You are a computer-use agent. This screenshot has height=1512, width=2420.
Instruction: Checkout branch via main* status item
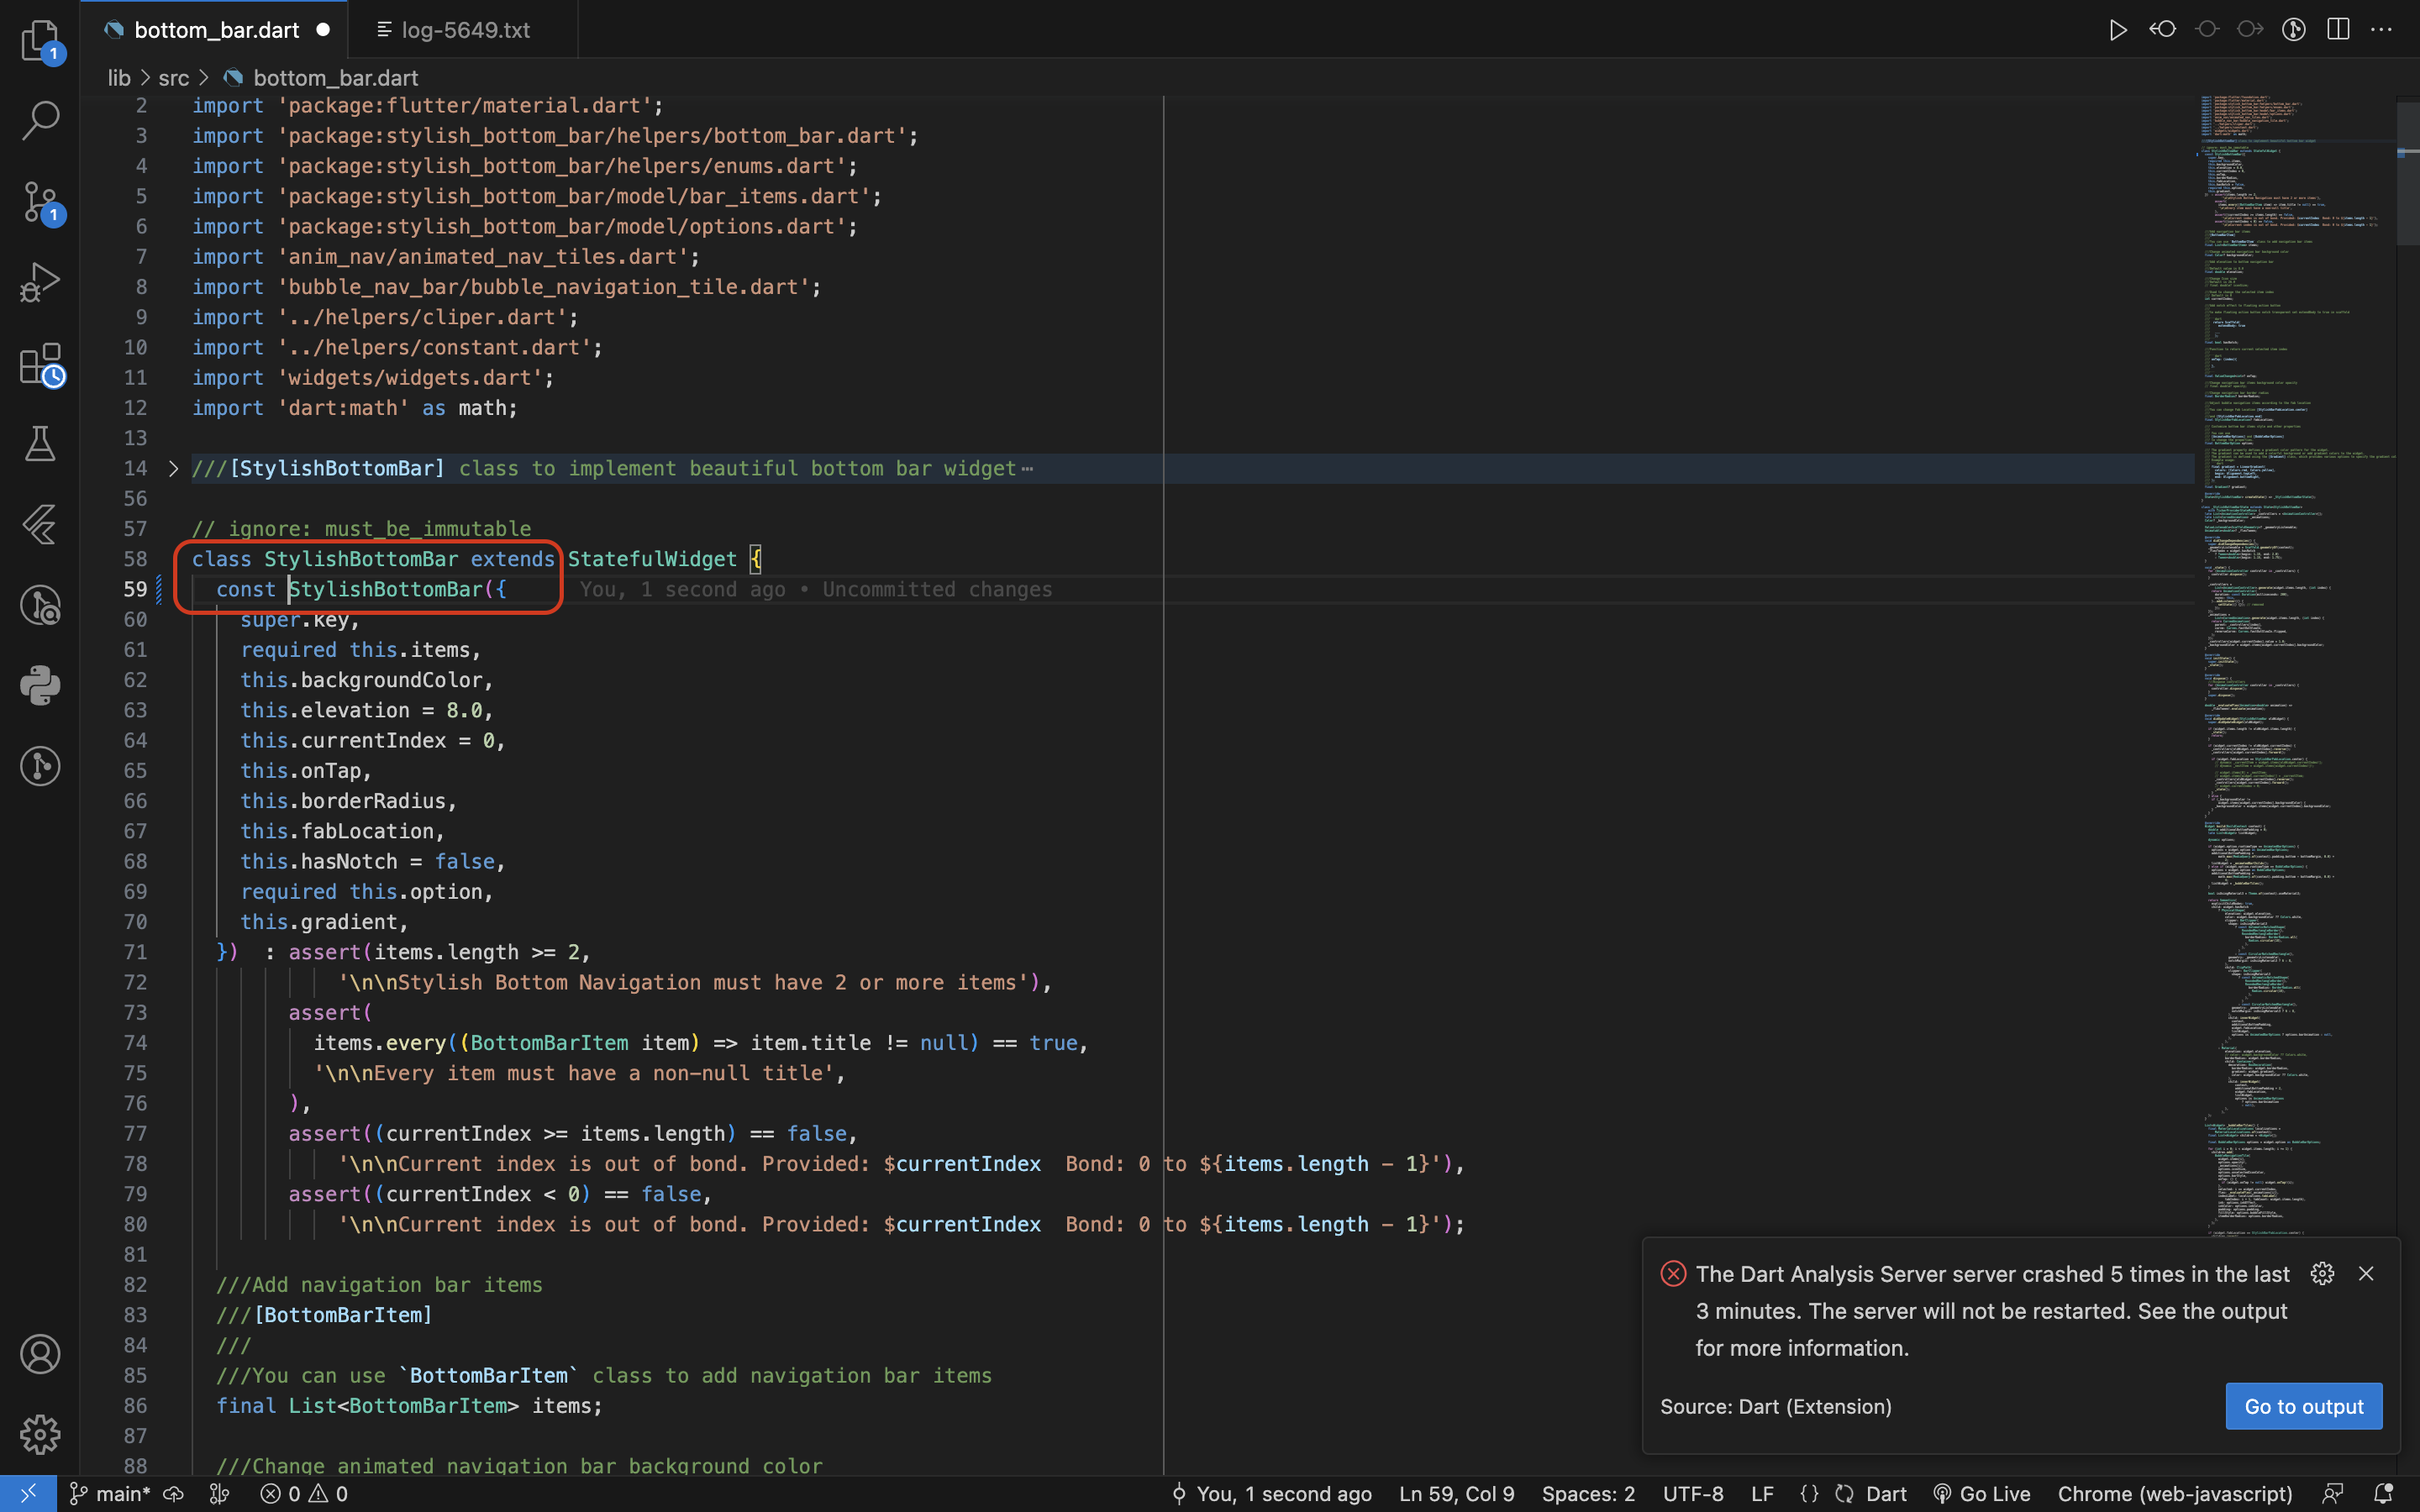point(110,1494)
